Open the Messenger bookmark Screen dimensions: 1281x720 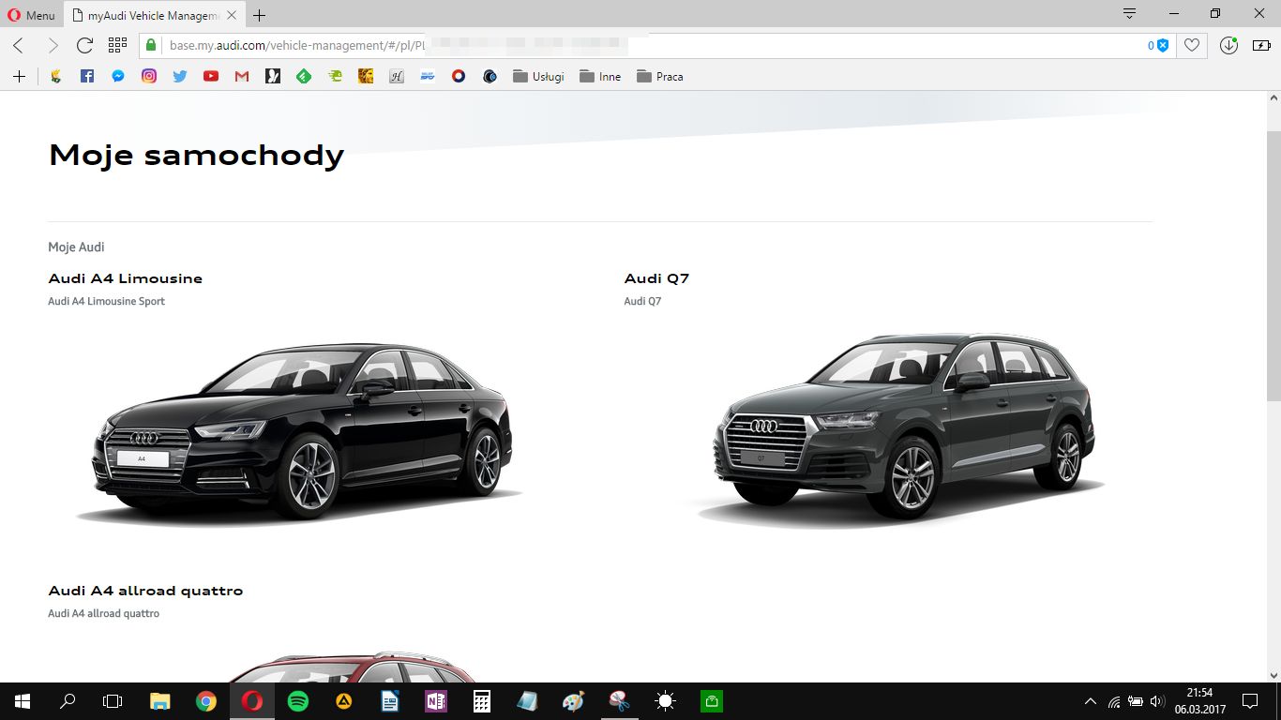point(118,77)
